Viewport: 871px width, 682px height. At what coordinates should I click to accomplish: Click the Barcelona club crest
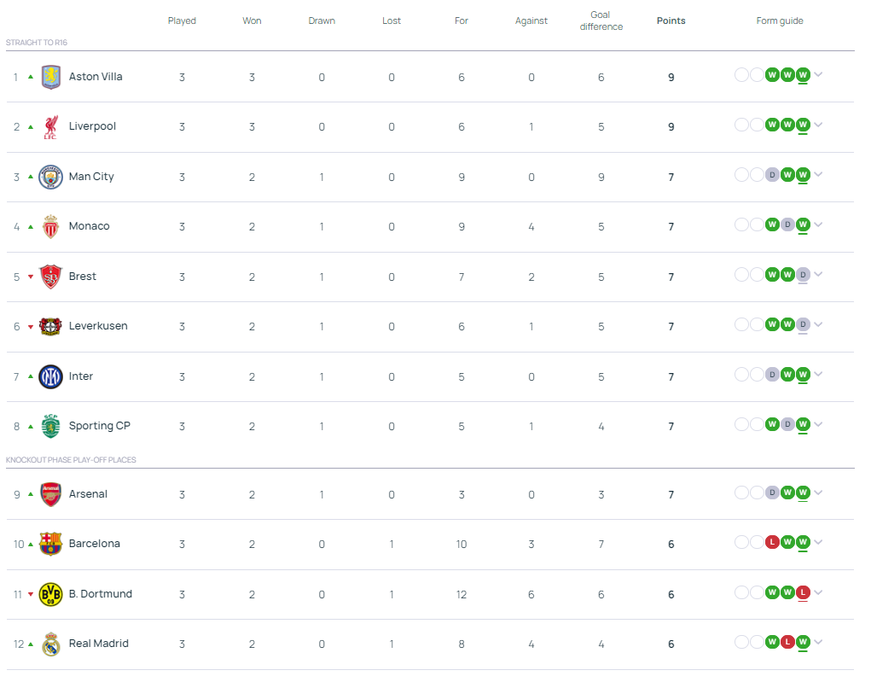click(51, 544)
